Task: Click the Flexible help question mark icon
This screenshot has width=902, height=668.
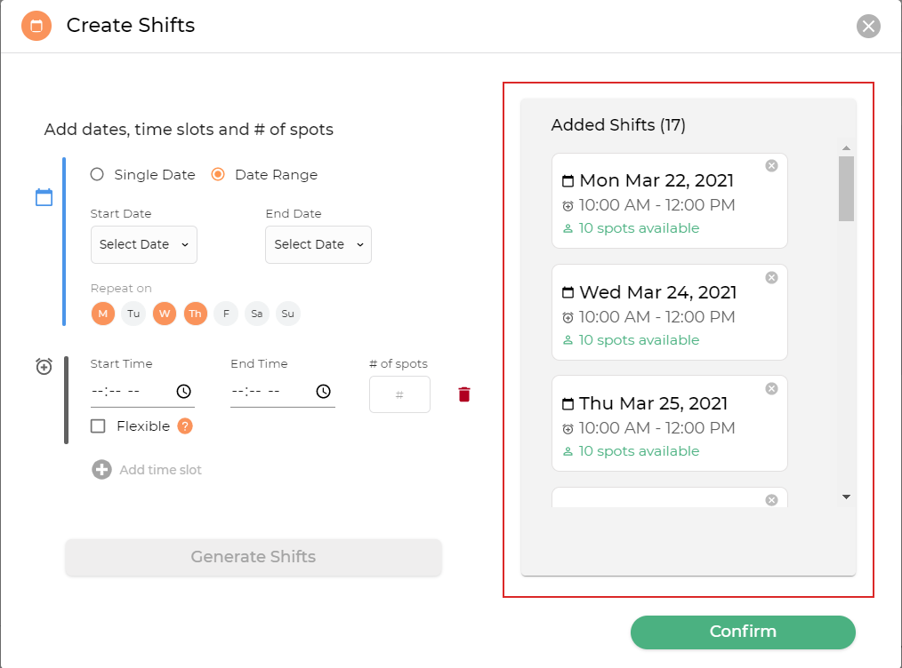Action: pyautogui.click(x=185, y=426)
